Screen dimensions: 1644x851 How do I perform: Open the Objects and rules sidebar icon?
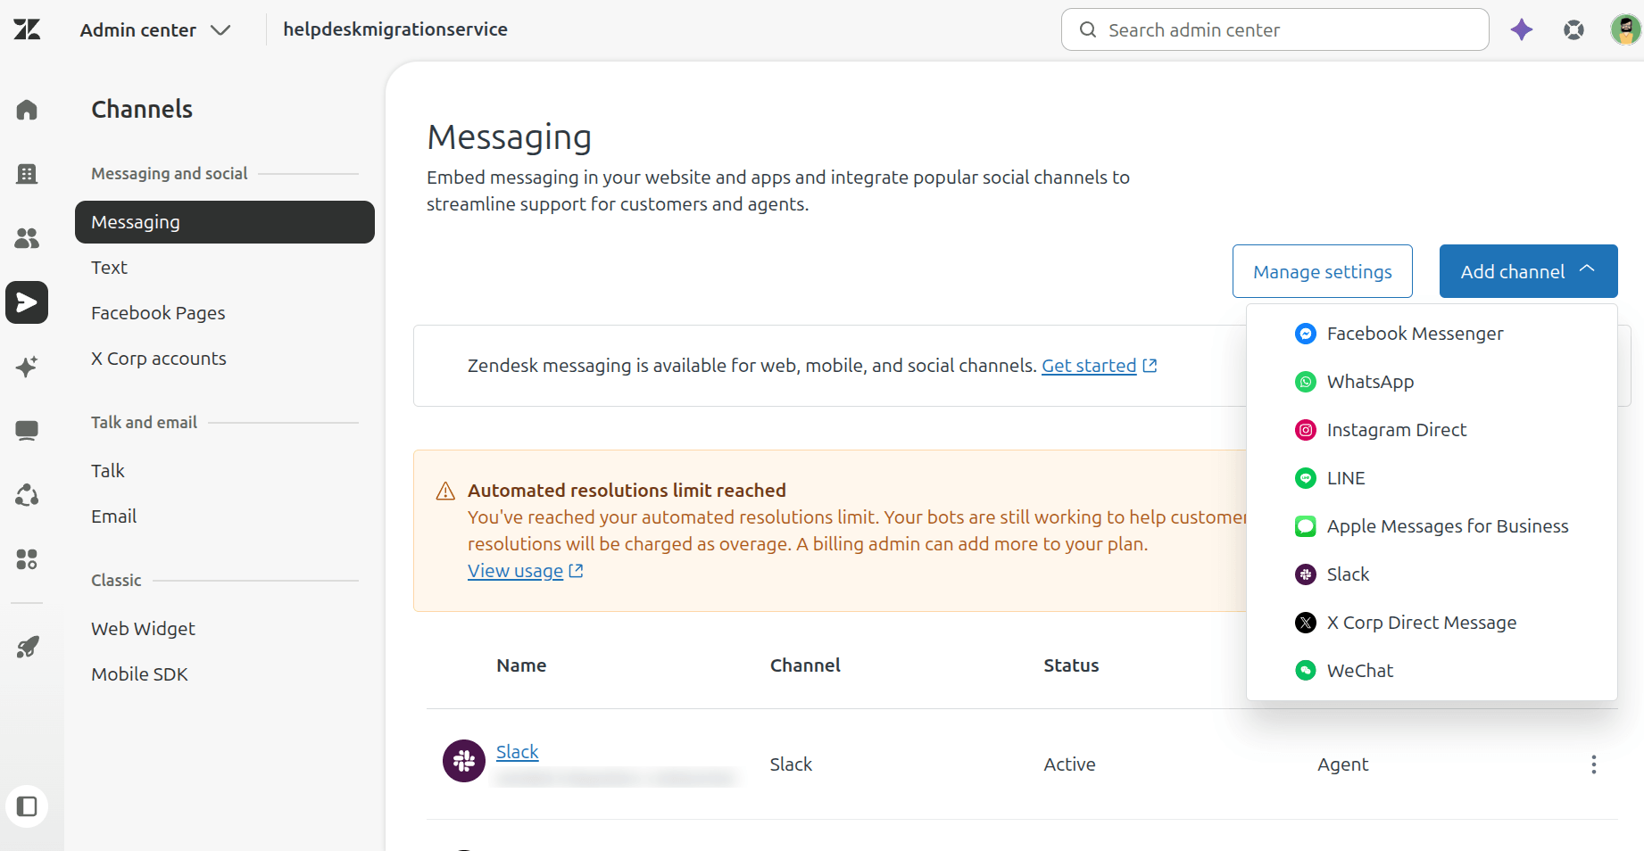click(x=27, y=495)
